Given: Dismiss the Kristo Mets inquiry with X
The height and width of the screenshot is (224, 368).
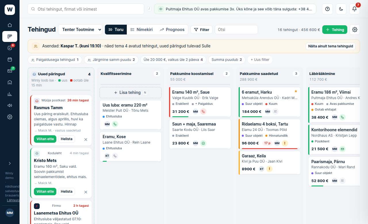Looking at the screenshot, I should coord(86,192).
